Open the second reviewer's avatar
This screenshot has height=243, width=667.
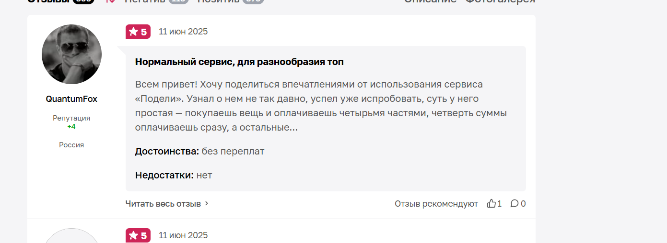[x=71, y=236]
